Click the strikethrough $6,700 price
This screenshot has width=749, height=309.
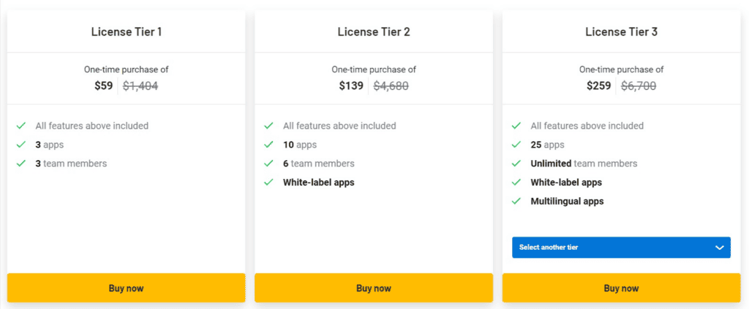(x=639, y=86)
